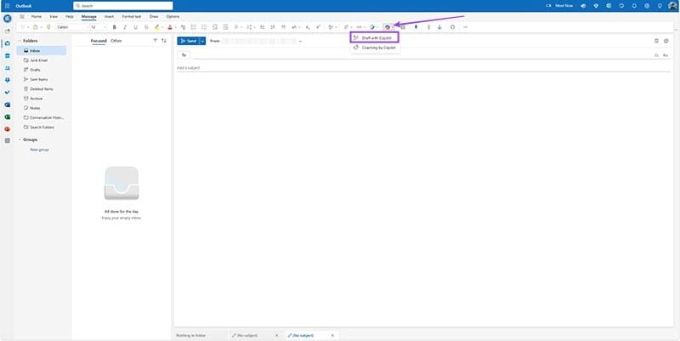Select the Inbox folder
This screenshot has height=341, width=680.
point(42,51)
